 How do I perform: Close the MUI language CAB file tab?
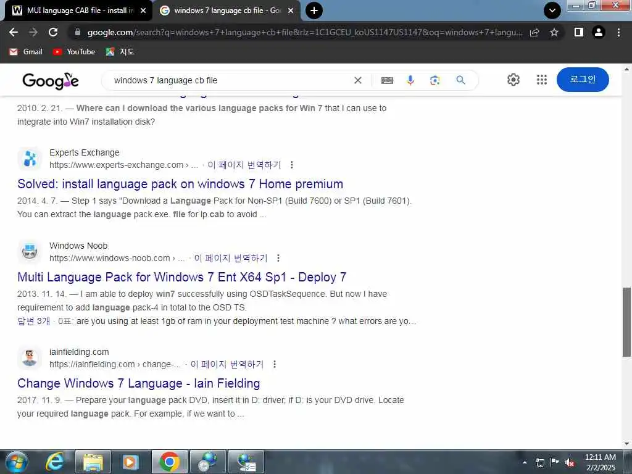[x=143, y=10]
